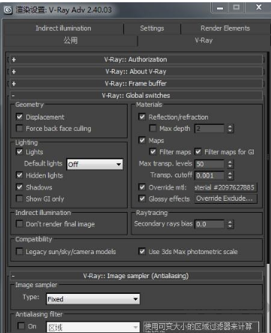Close the render setup window

click(x=258, y=8)
